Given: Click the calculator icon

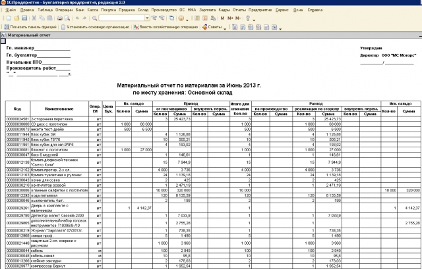Looking at the screenshot, I should (197, 18).
